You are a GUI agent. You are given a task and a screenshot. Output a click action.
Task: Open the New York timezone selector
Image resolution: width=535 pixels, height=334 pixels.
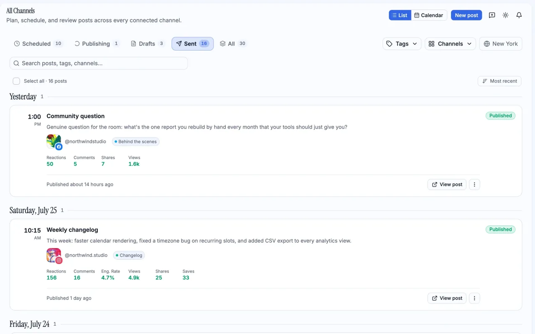click(501, 44)
